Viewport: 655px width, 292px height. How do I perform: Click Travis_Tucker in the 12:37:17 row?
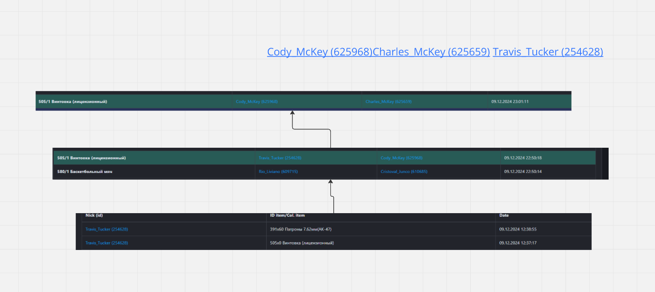point(107,243)
